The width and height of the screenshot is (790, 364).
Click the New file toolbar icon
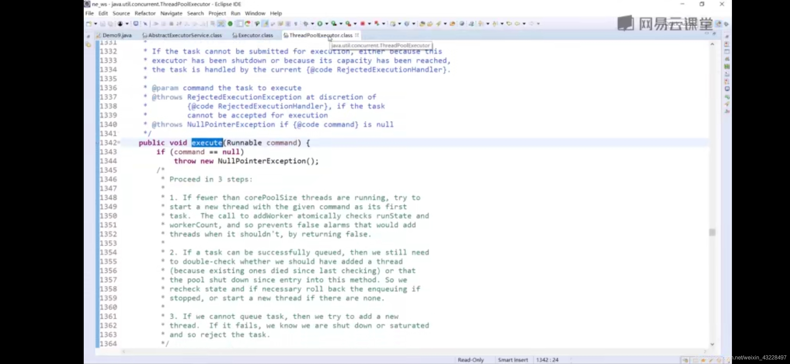pos(89,24)
